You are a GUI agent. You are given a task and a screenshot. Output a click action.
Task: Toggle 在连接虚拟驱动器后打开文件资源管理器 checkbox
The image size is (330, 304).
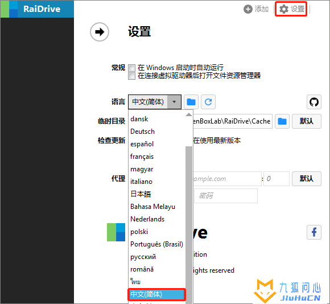[x=132, y=76]
